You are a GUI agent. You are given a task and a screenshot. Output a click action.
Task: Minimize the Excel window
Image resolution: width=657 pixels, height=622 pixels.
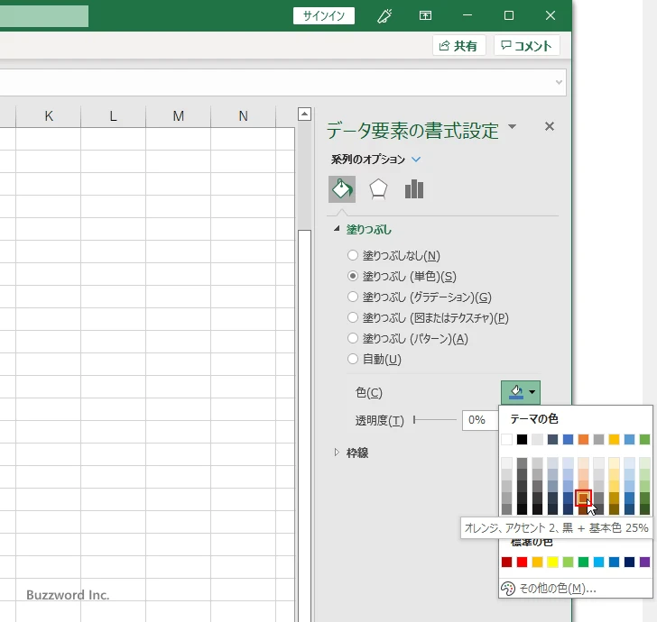tap(467, 16)
